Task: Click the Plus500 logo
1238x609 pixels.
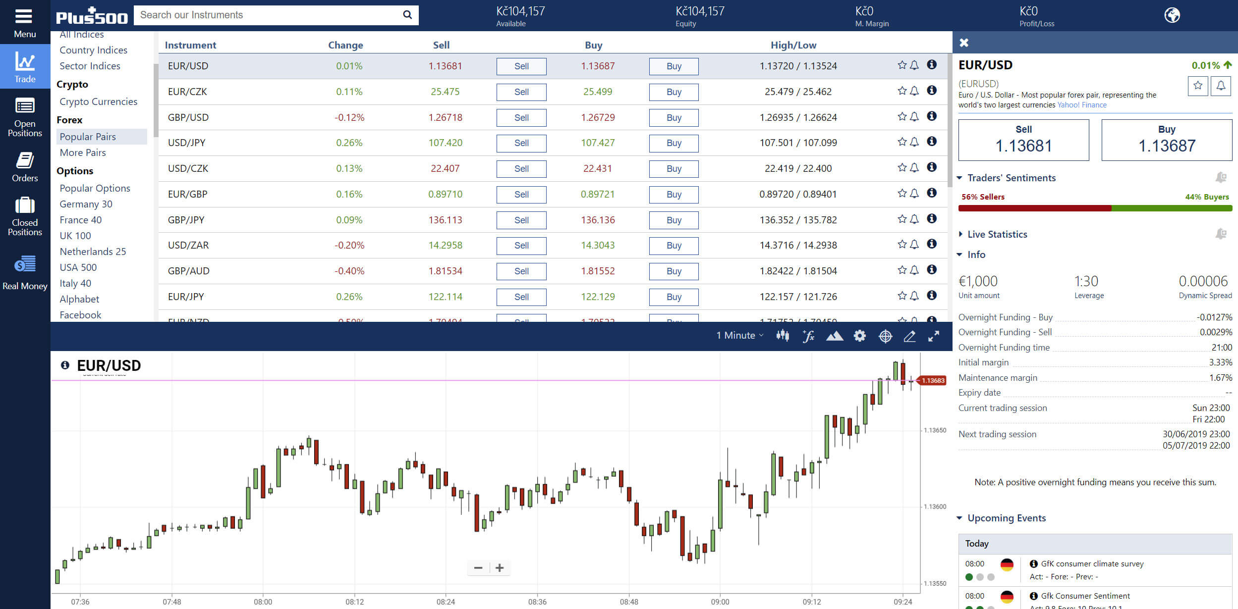Action: [x=92, y=16]
